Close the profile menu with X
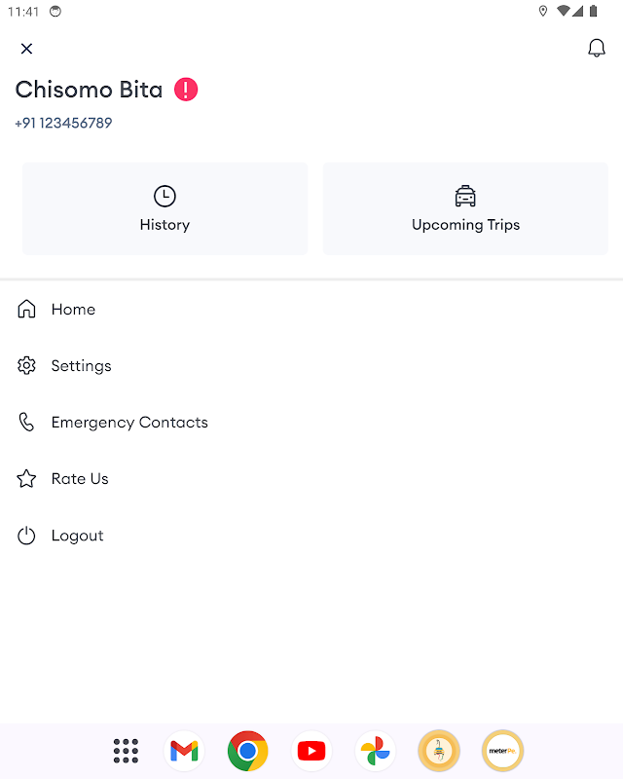Image resolution: width=623 pixels, height=779 pixels. [x=26, y=49]
